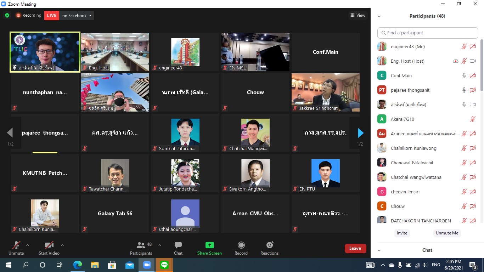Click the Conf.Main tile
Viewport: 484px width, 272px height.
pos(326,52)
